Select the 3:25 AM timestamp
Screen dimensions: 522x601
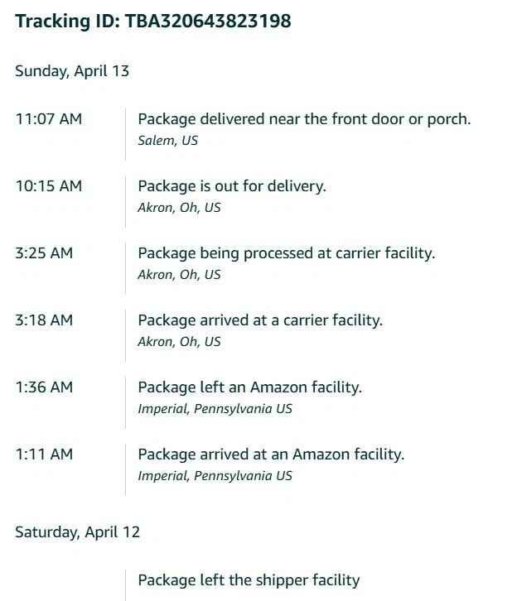tap(44, 253)
